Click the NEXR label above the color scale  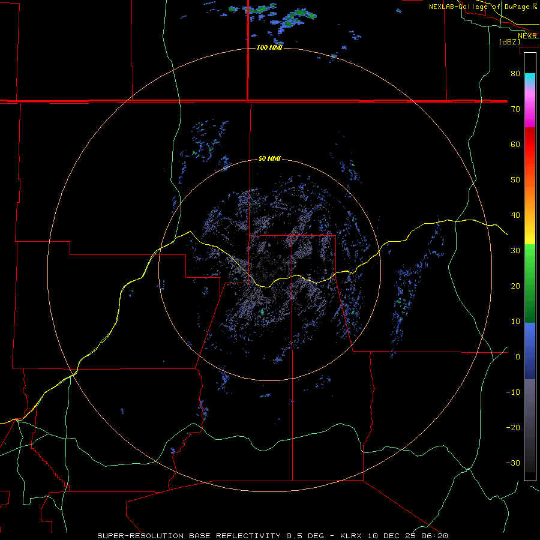(527, 35)
